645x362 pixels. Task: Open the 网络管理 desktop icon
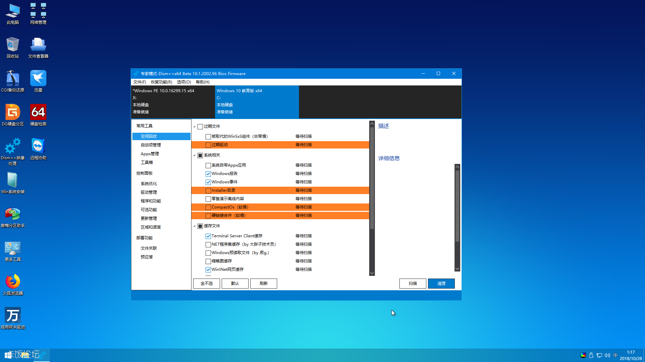(x=38, y=14)
